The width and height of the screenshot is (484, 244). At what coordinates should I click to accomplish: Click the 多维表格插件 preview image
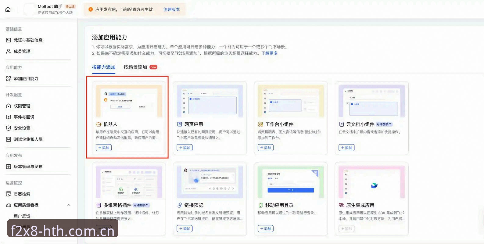click(129, 182)
